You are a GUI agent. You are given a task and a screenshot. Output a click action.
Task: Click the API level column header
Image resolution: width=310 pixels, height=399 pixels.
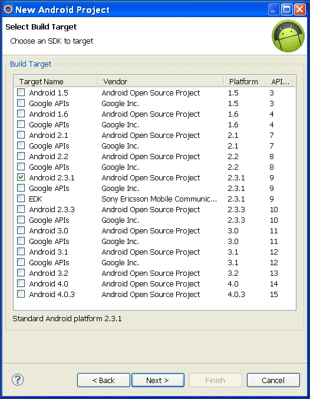[x=280, y=81]
